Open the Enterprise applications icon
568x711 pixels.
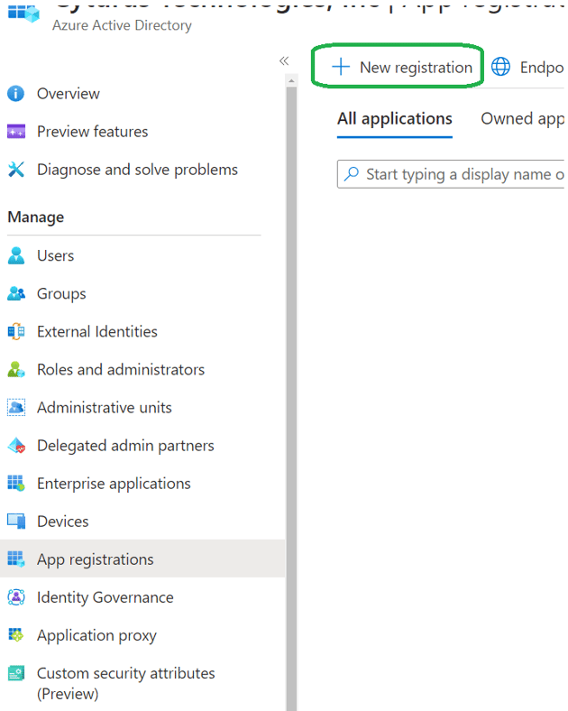[16, 484]
